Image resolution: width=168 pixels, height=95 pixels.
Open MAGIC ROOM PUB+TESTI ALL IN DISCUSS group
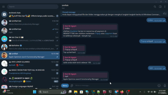(30, 72)
